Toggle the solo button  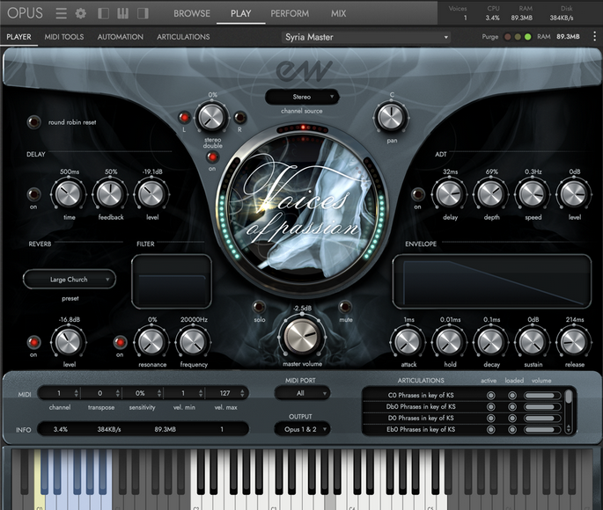259,307
